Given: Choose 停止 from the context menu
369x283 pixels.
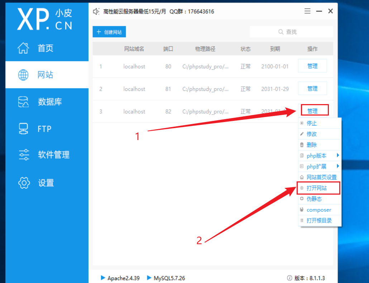Looking at the screenshot, I should tap(320, 123).
